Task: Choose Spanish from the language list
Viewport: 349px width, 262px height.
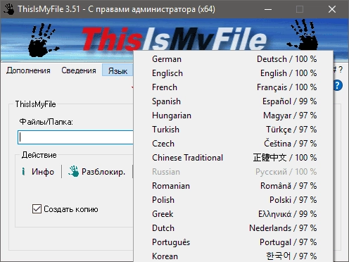Action: [x=234, y=101]
